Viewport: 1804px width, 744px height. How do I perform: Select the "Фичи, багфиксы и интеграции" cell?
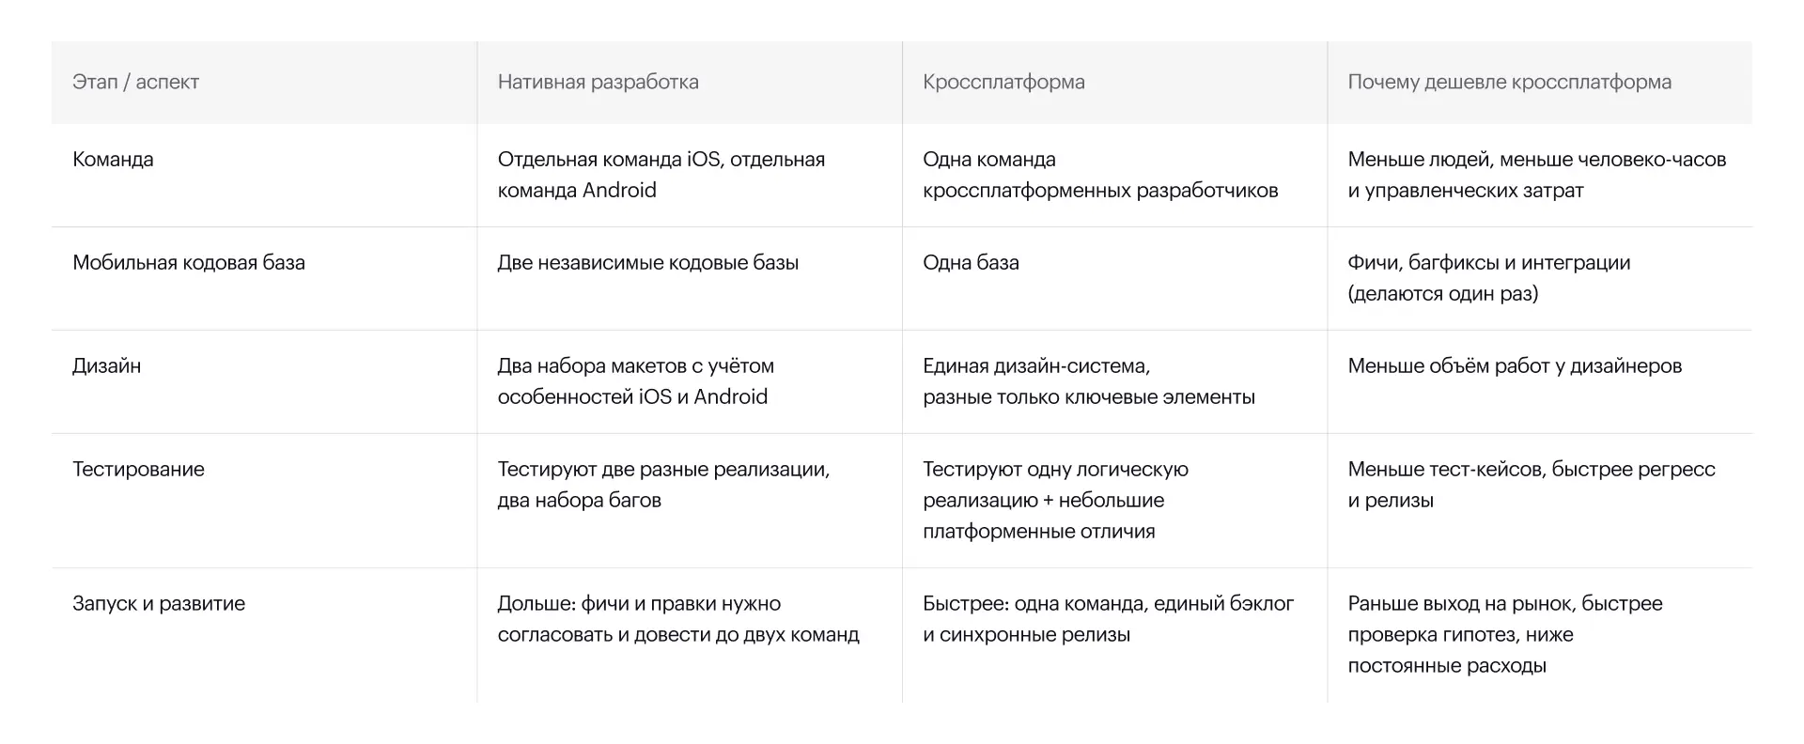1488,278
